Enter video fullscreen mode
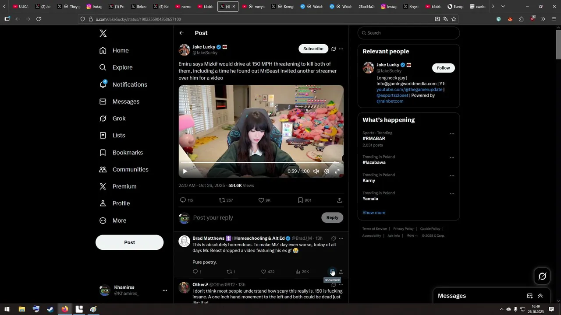This screenshot has width=561, height=315. (x=337, y=171)
